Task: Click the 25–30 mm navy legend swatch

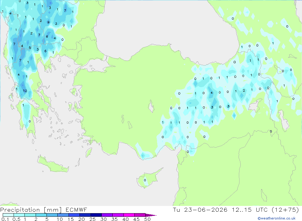Action: (96, 215)
